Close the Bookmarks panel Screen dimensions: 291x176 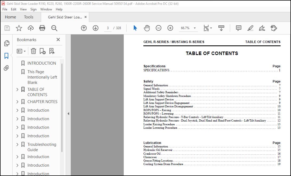58,40
